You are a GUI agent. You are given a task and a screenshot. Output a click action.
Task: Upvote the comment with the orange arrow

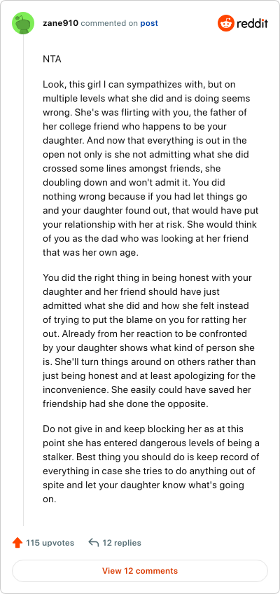click(x=17, y=543)
